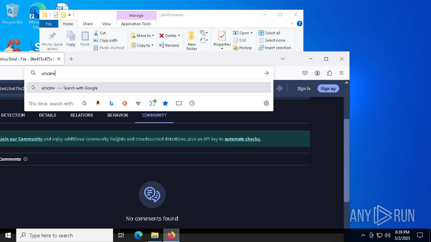Search open tabs icon in the shortcuts row
This screenshot has height=242, width=431.
179,103
